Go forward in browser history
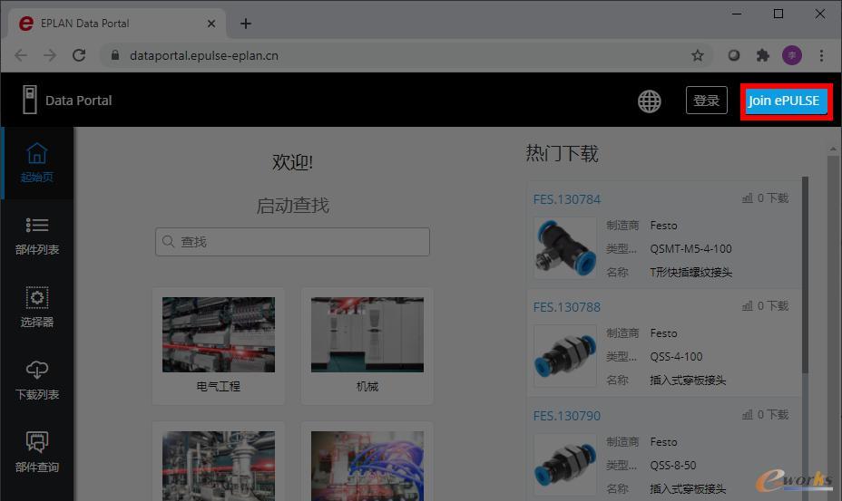The image size is (842, 501). point(50,55)
